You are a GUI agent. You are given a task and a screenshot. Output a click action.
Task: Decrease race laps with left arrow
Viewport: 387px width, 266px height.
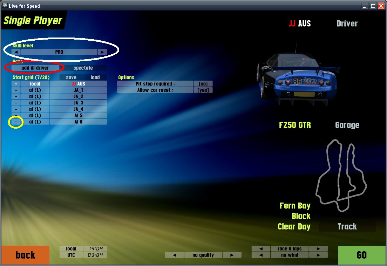(x=261, y=249)
